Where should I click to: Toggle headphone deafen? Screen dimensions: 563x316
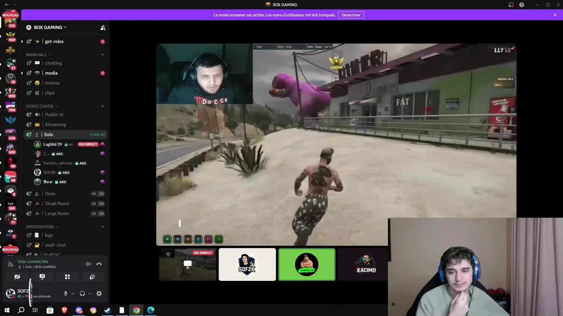tap(82, 294)
